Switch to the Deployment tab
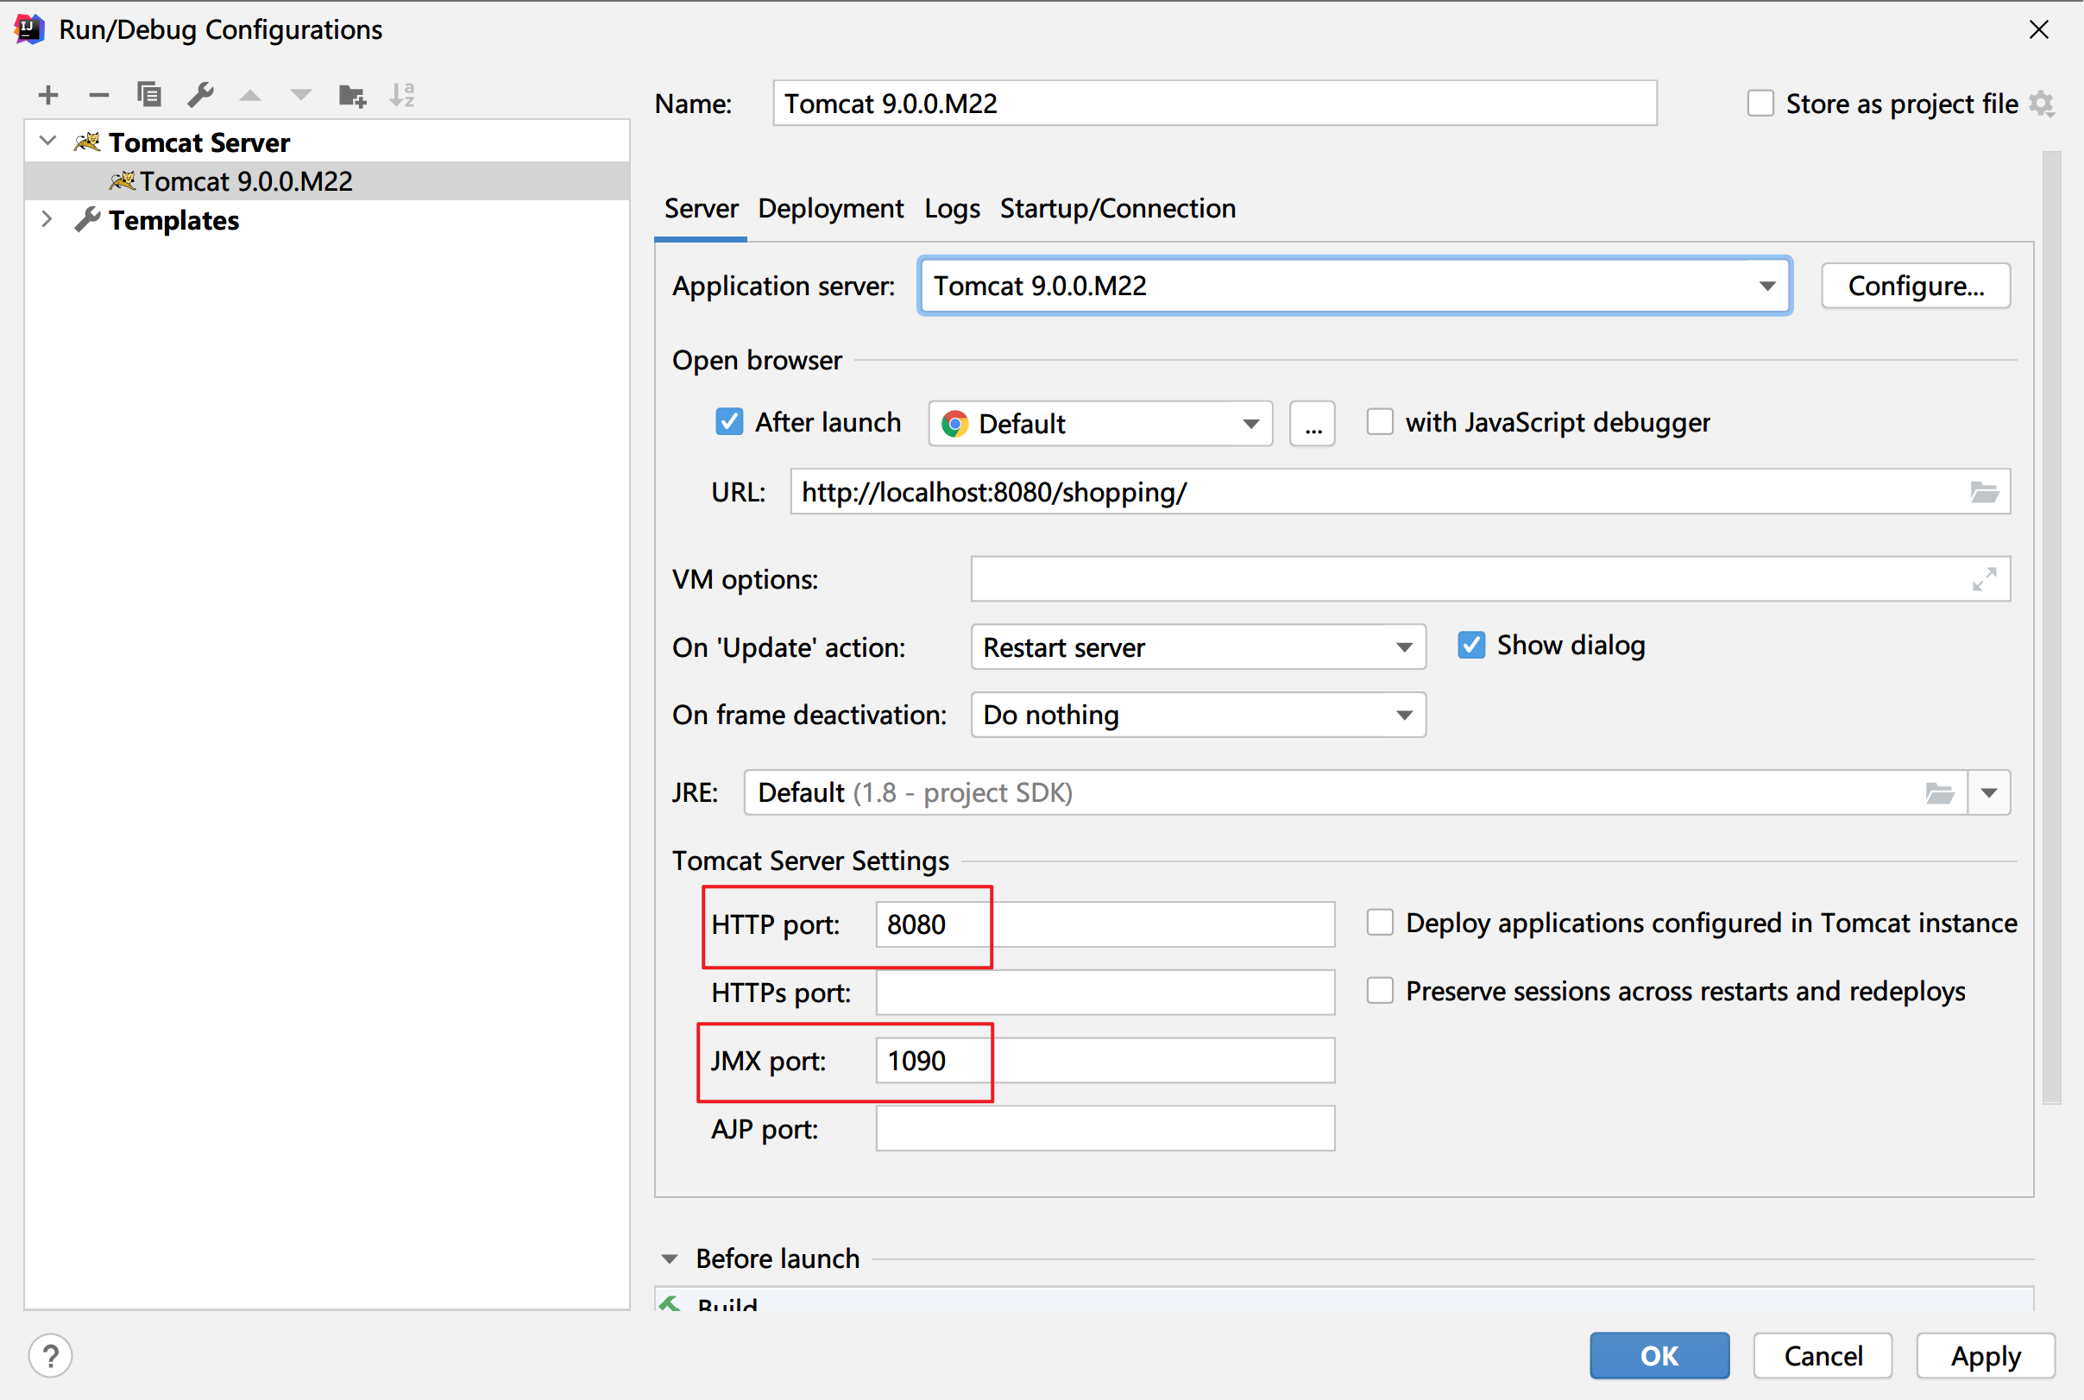The width and height of the screenshot is (2084, 1400). [830, 209]
